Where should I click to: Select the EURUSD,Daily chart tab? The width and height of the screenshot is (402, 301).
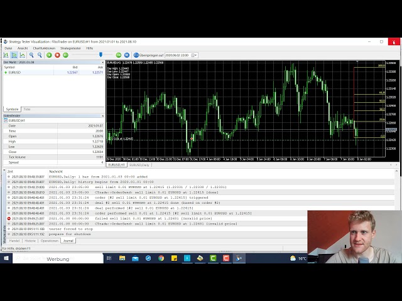(139, 165)
